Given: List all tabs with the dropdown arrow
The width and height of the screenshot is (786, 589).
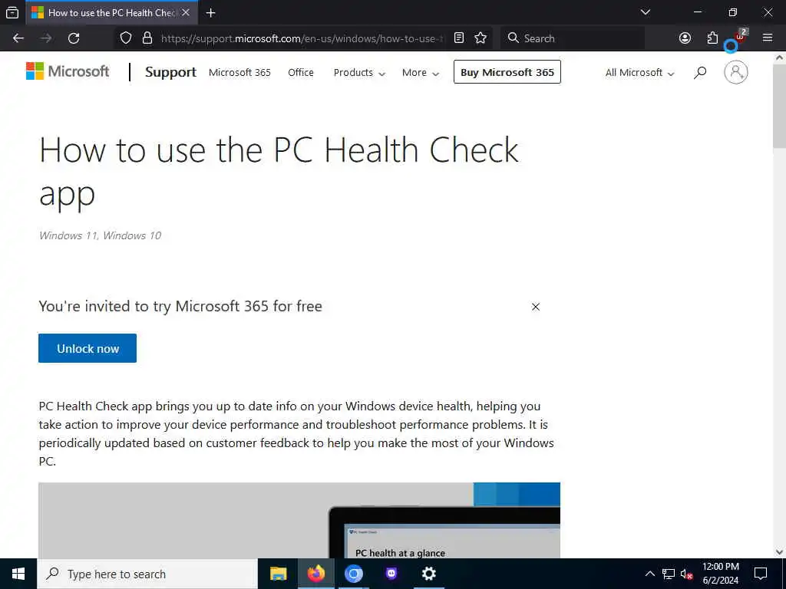Looking at the screenshot, I should pos(646,12).
